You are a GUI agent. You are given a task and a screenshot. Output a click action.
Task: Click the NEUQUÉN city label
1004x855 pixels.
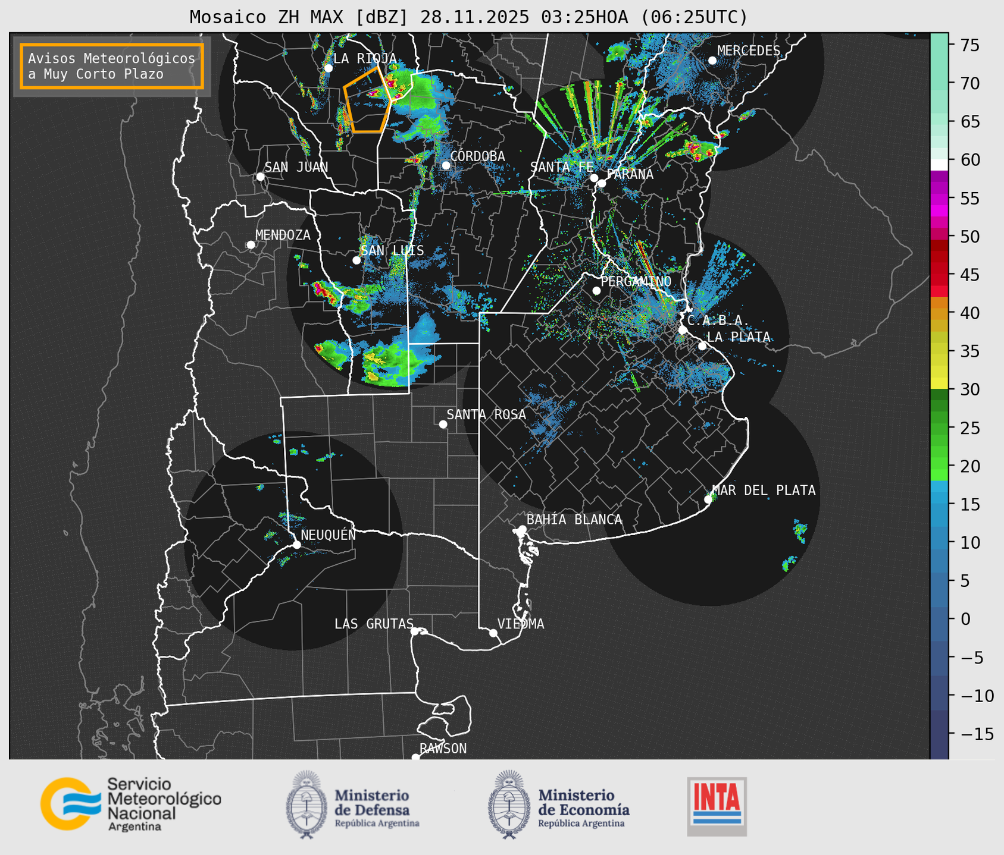[x=329, y=535]
